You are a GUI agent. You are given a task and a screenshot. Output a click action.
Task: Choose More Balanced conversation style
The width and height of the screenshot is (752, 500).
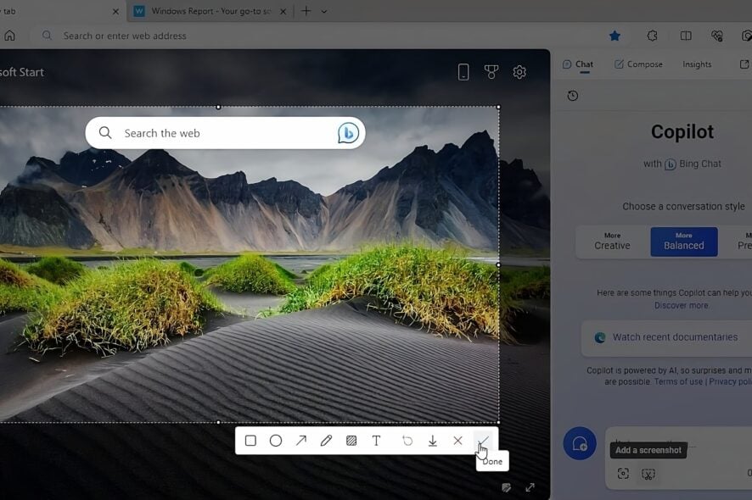(684, 242)
